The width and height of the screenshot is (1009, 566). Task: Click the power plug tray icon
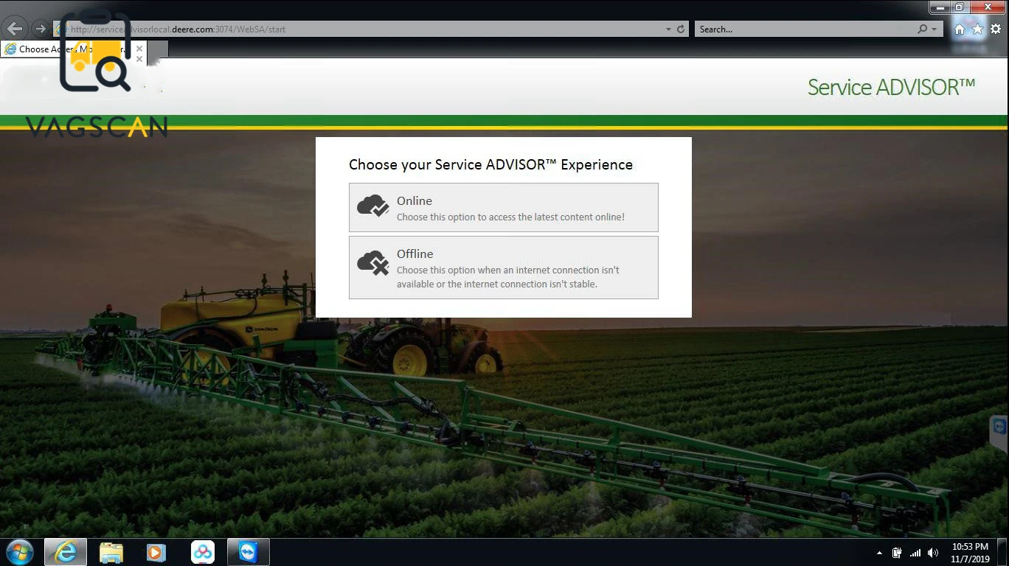tap(897, 553)
